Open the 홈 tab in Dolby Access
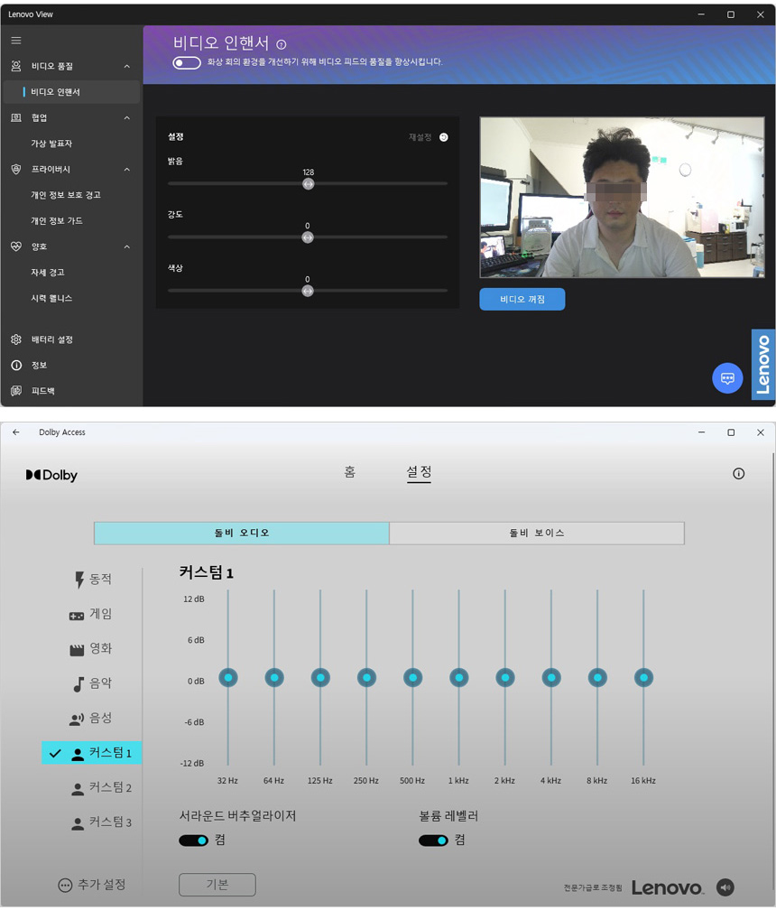This screenshot has width=776, height=910. 350,472
